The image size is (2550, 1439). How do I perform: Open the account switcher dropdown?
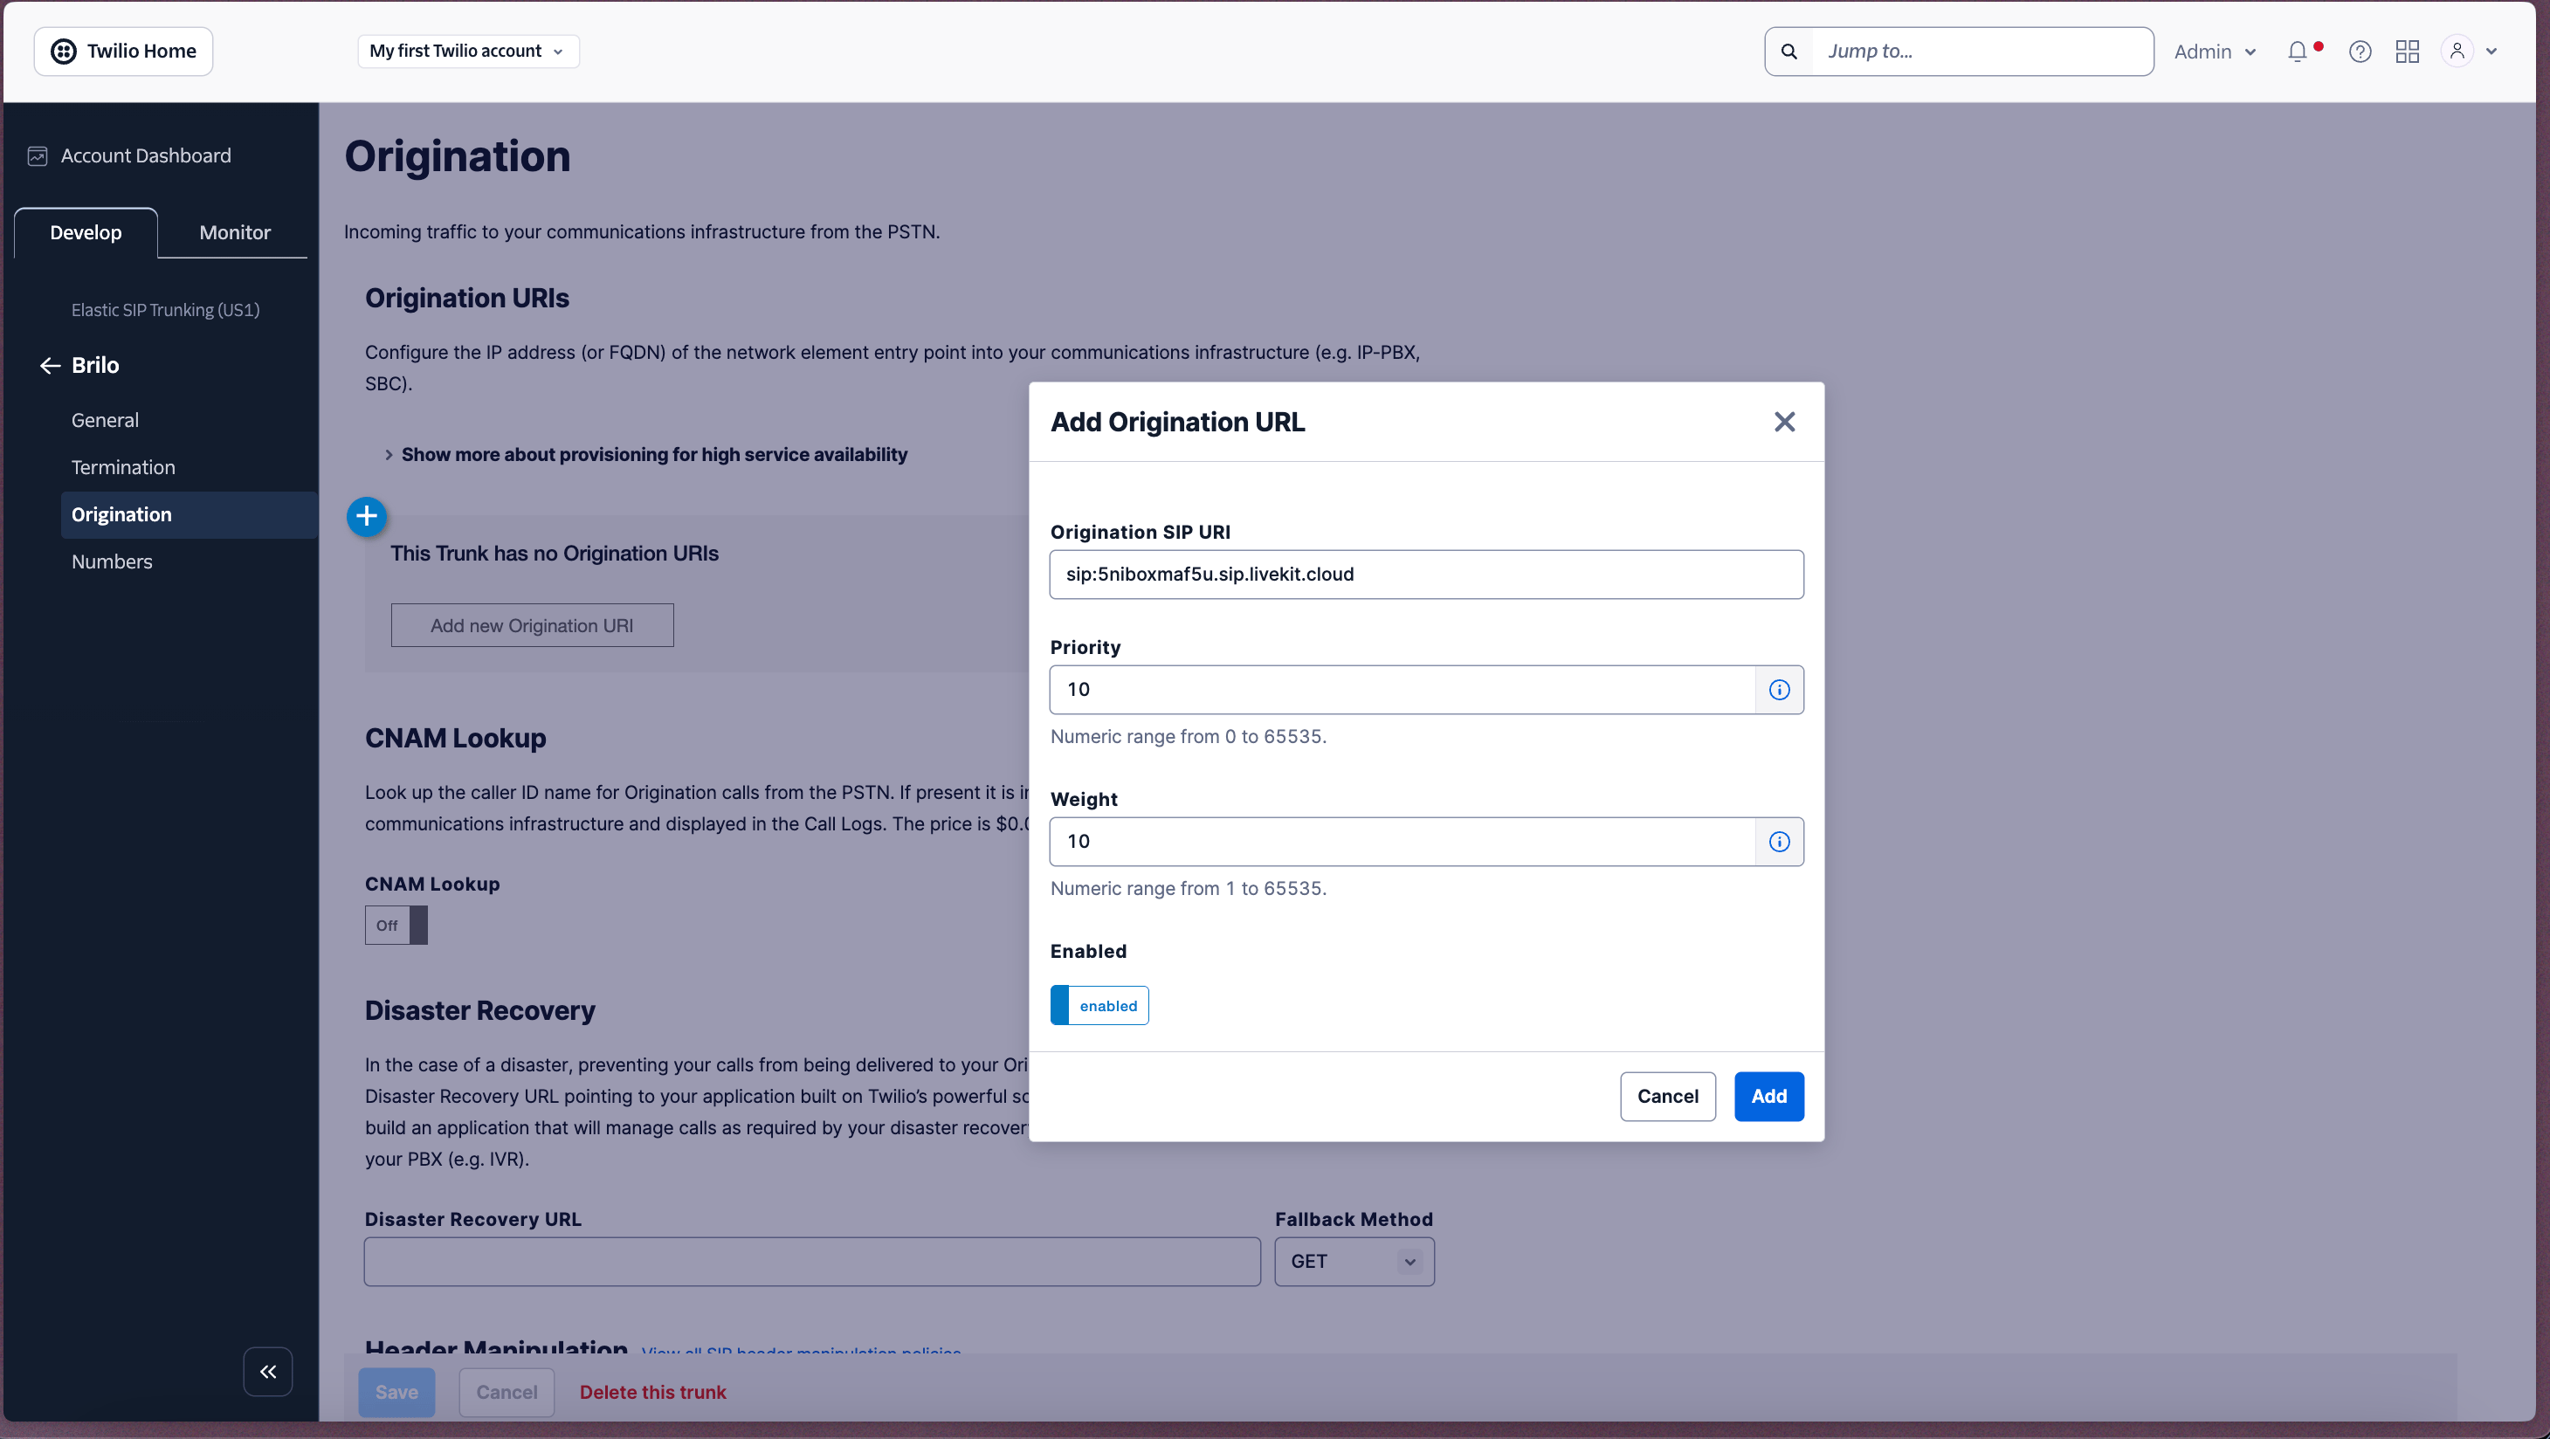coord(467,52)
